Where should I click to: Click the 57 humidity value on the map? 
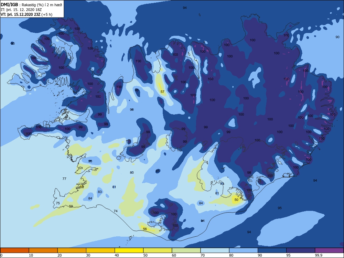[162, 92]
